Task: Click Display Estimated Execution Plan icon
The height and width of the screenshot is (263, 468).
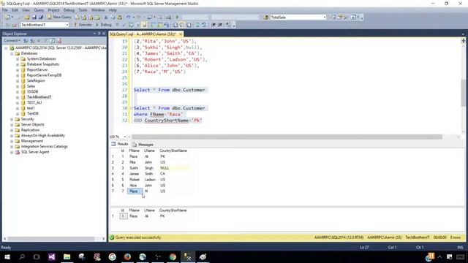Action: (x=131, y=25)
